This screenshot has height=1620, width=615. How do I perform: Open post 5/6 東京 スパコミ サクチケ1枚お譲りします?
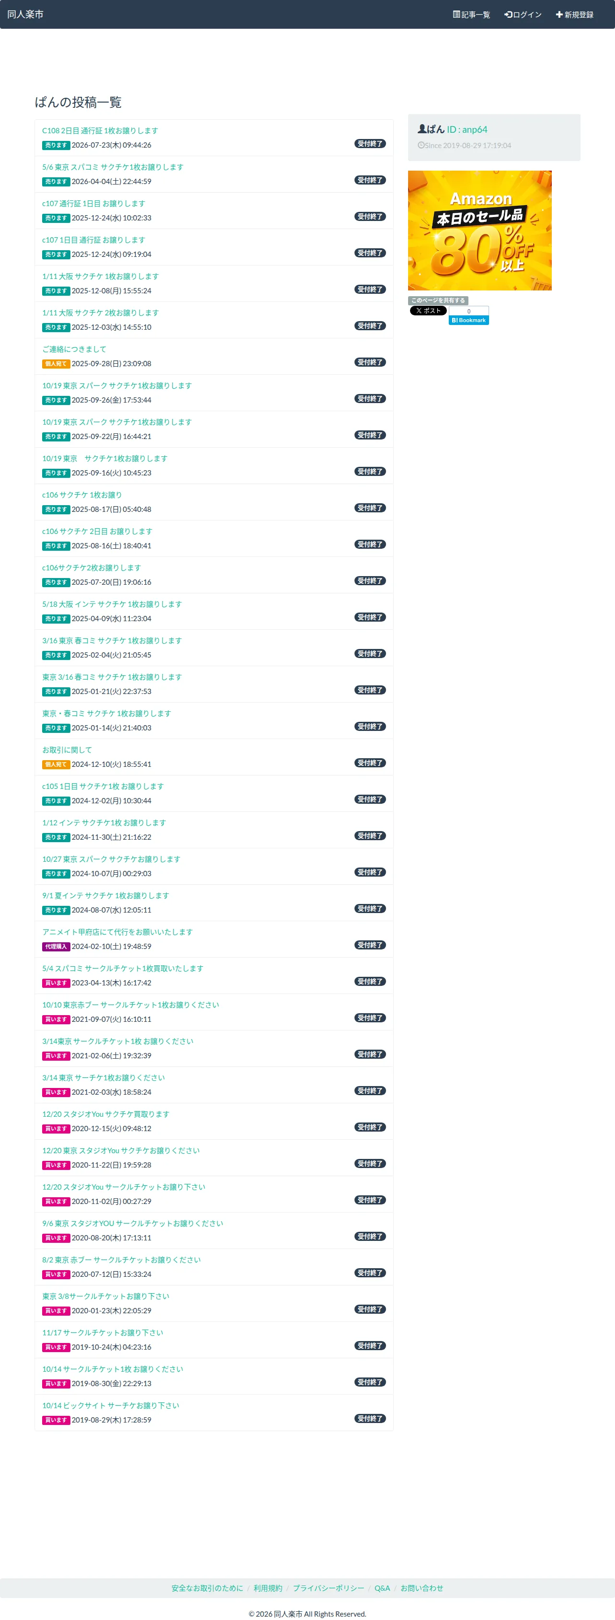113,167
